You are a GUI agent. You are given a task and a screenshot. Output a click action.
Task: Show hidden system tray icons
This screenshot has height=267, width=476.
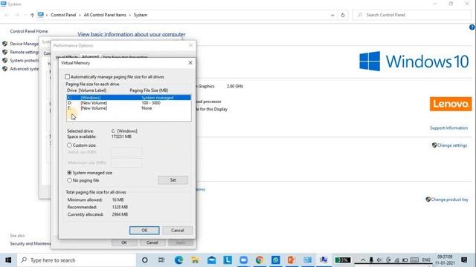[x=363, y=260]
